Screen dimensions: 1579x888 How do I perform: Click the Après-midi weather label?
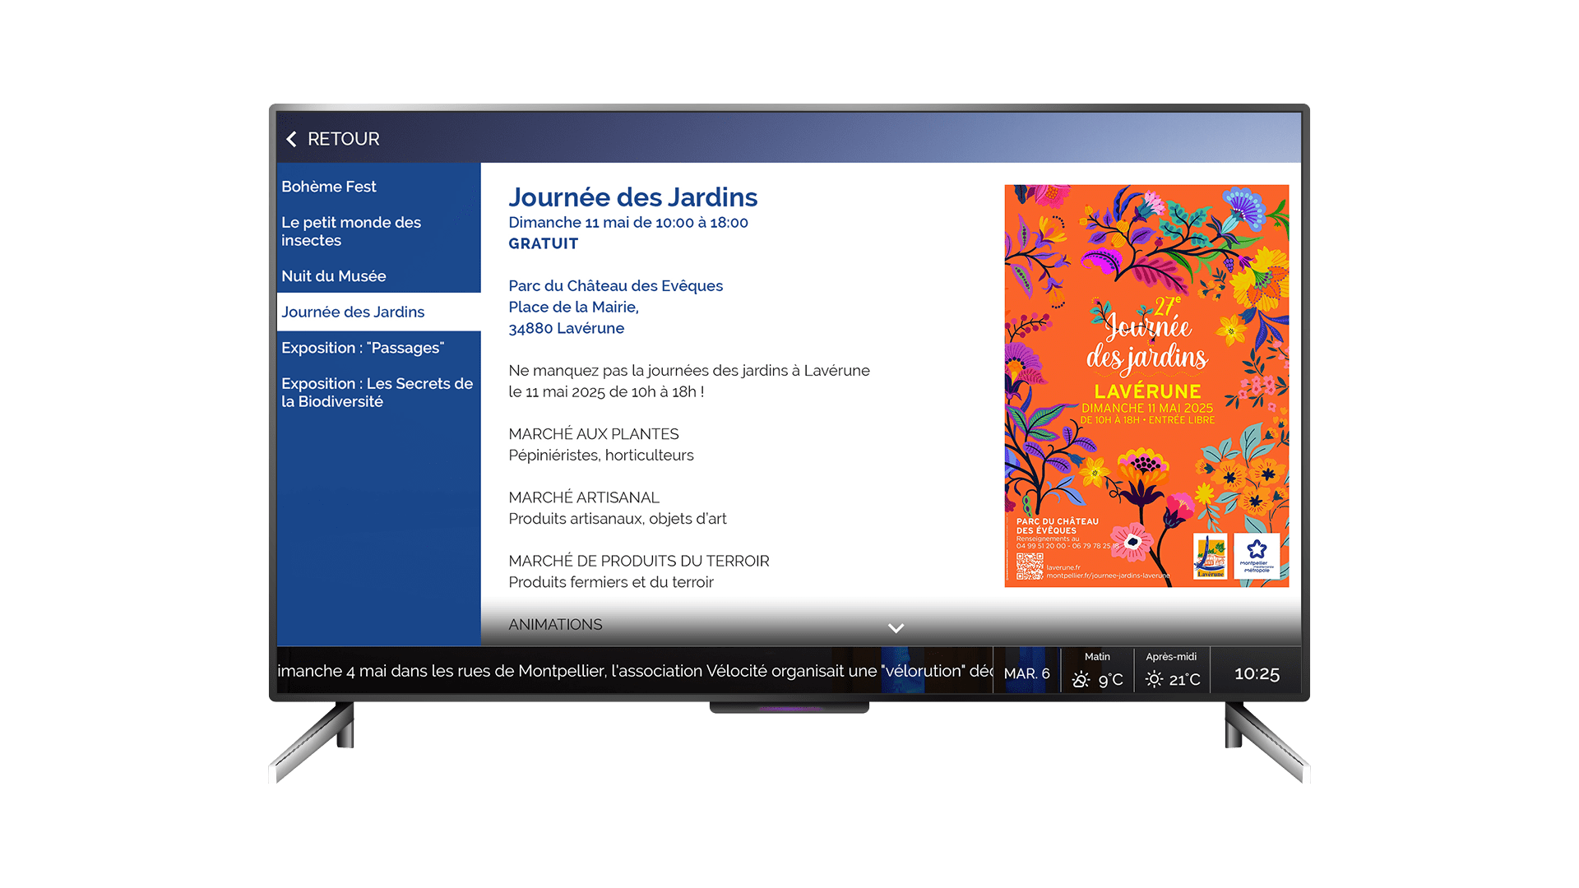click(x=1171, y=656)
